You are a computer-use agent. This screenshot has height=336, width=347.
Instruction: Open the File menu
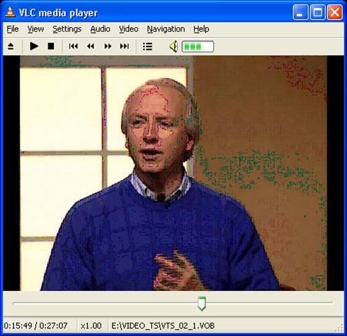tap(13, 29)
